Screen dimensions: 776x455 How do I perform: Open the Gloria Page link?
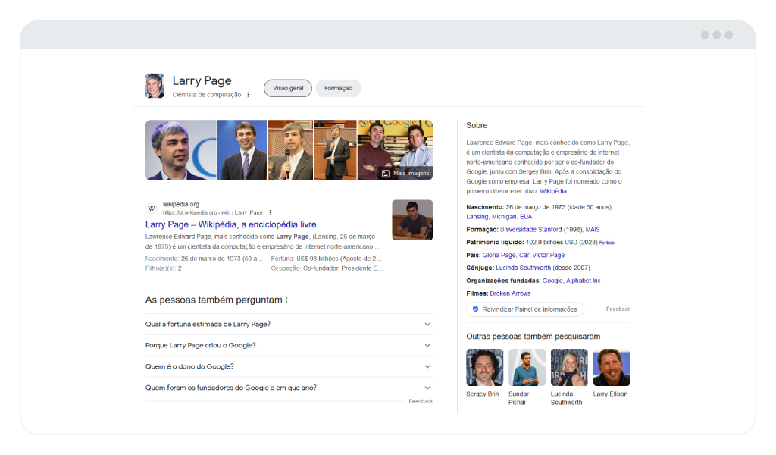pyautogui.click(x=499, y=256)
